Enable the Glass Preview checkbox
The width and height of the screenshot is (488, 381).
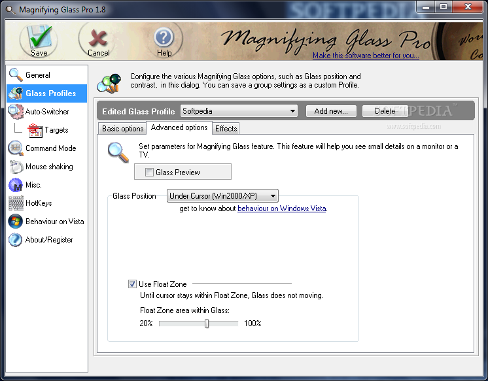coord(149,173)
